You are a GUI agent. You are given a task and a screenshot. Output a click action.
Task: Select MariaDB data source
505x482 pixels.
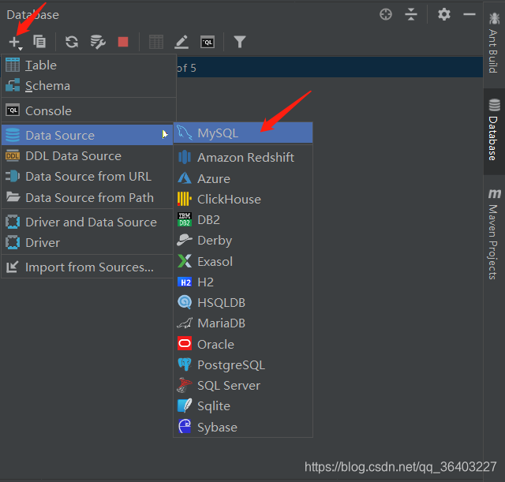coord(243,323)
